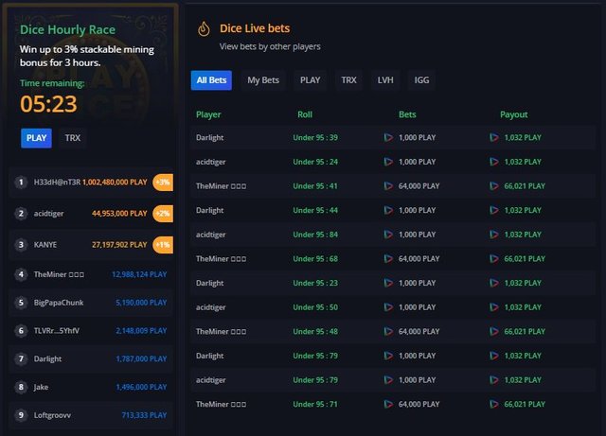Click PLAY token icon in Under 95 : 50 payout
The image size is (606, 436).
(x=494, y=307)
